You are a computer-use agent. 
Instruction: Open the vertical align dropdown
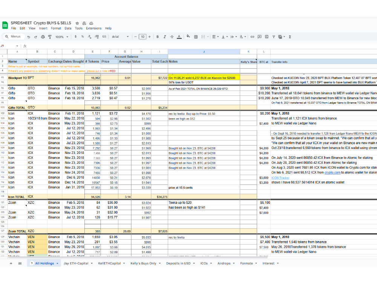(x=225, y=37)
